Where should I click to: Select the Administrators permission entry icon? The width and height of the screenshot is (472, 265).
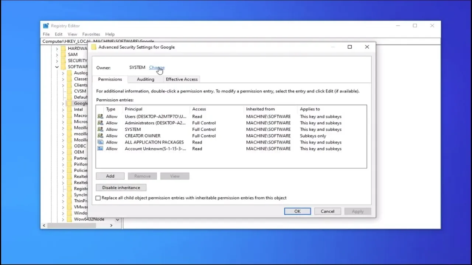coord(100,123)
